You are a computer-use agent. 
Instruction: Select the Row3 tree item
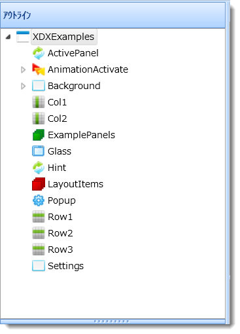[60, 250]
